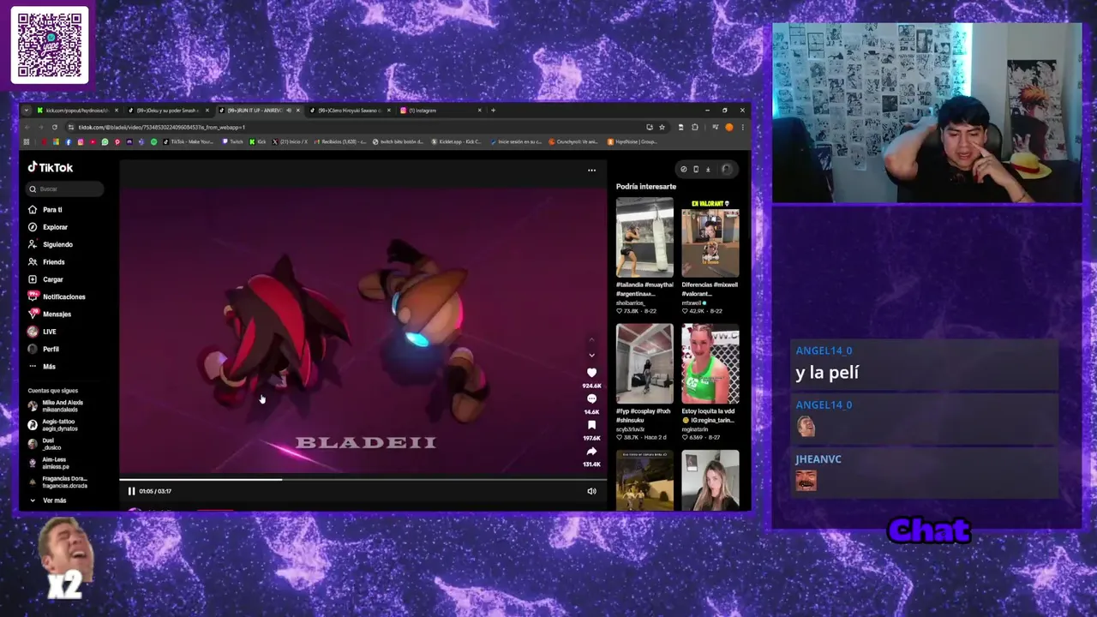This screenshot has height=617, width=1097.
Task: Open Perfil in the sidebar
Action: (51, 349)
